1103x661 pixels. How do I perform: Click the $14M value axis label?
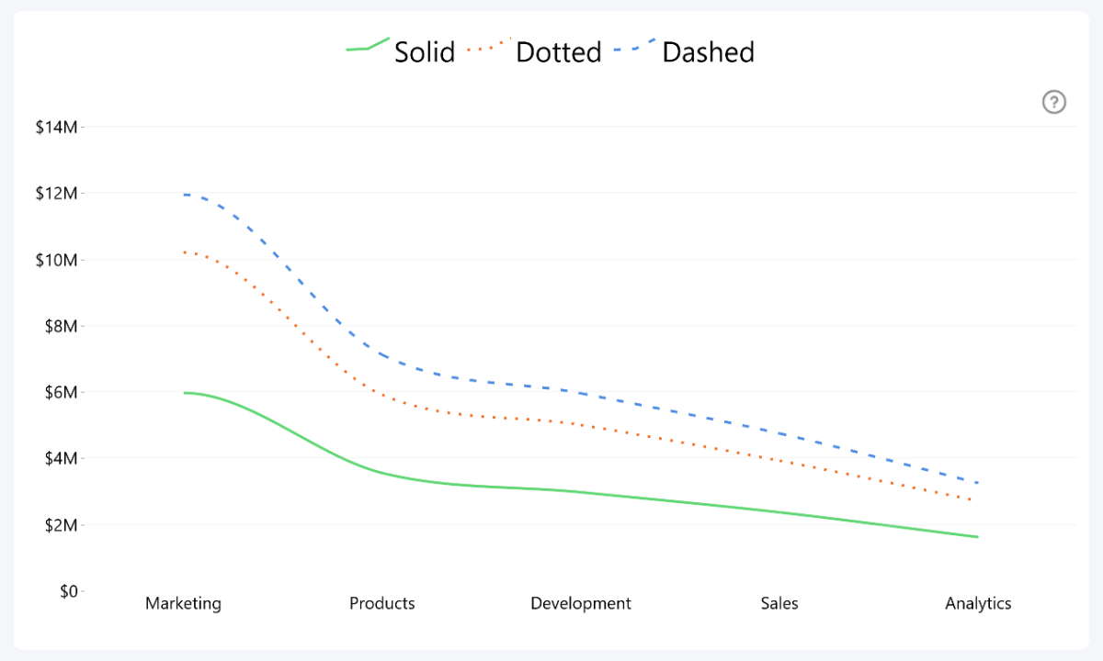56,127
